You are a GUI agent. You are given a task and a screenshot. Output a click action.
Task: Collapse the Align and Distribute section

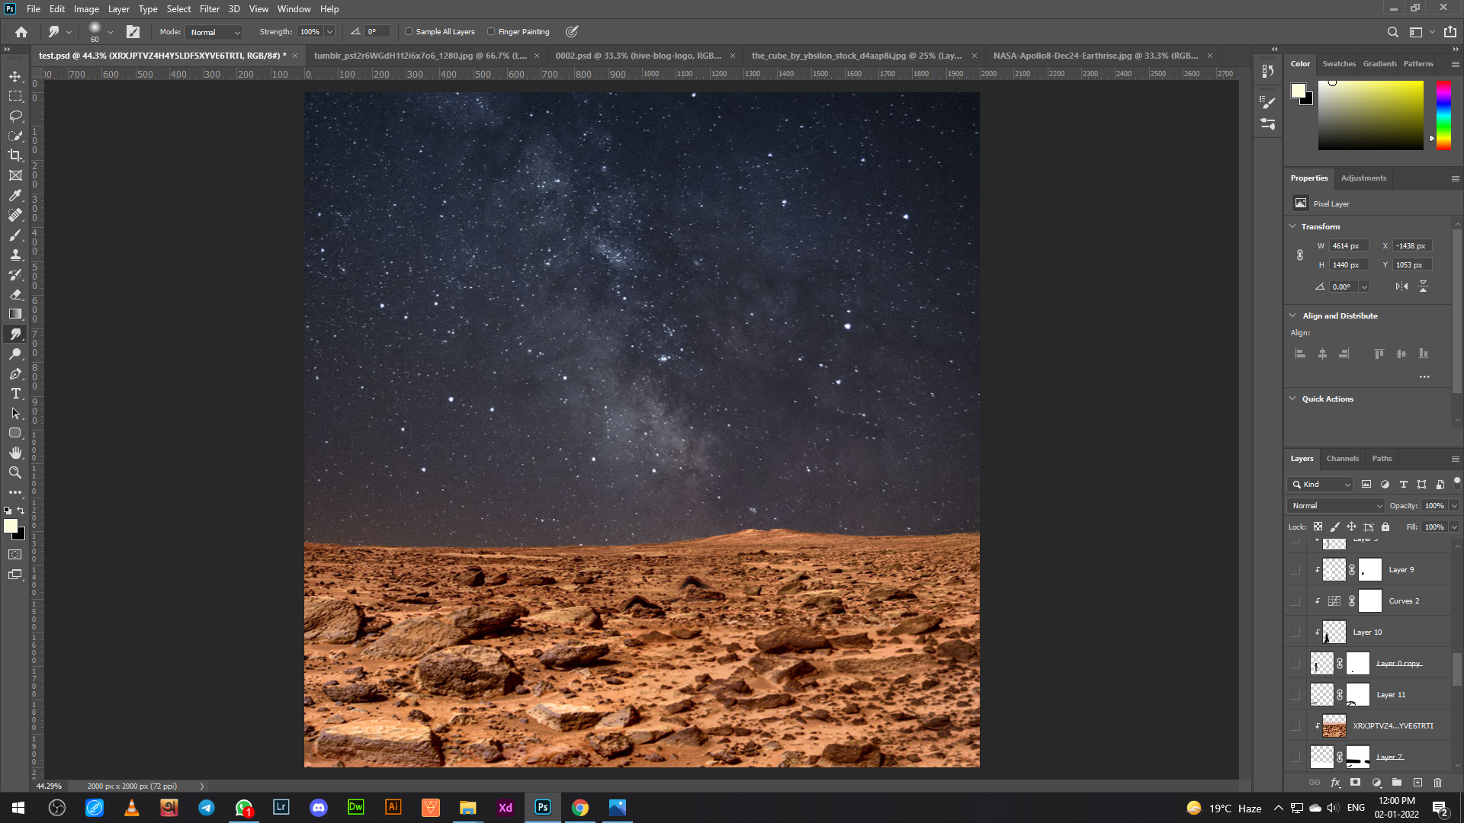tap(1292, 315)
